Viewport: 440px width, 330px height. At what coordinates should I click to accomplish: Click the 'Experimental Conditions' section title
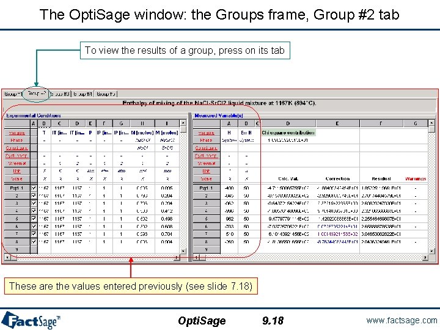point(34,116)
